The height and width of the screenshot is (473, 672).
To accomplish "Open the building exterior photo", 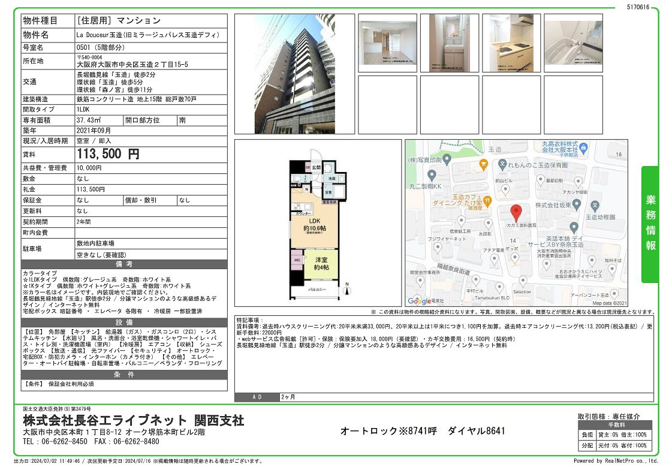I will point(285,74).
